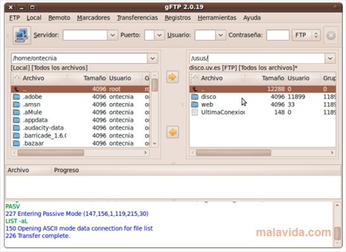Click local parent directory icon

(x=16, y=89)
